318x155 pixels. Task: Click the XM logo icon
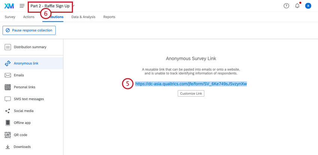9,6
